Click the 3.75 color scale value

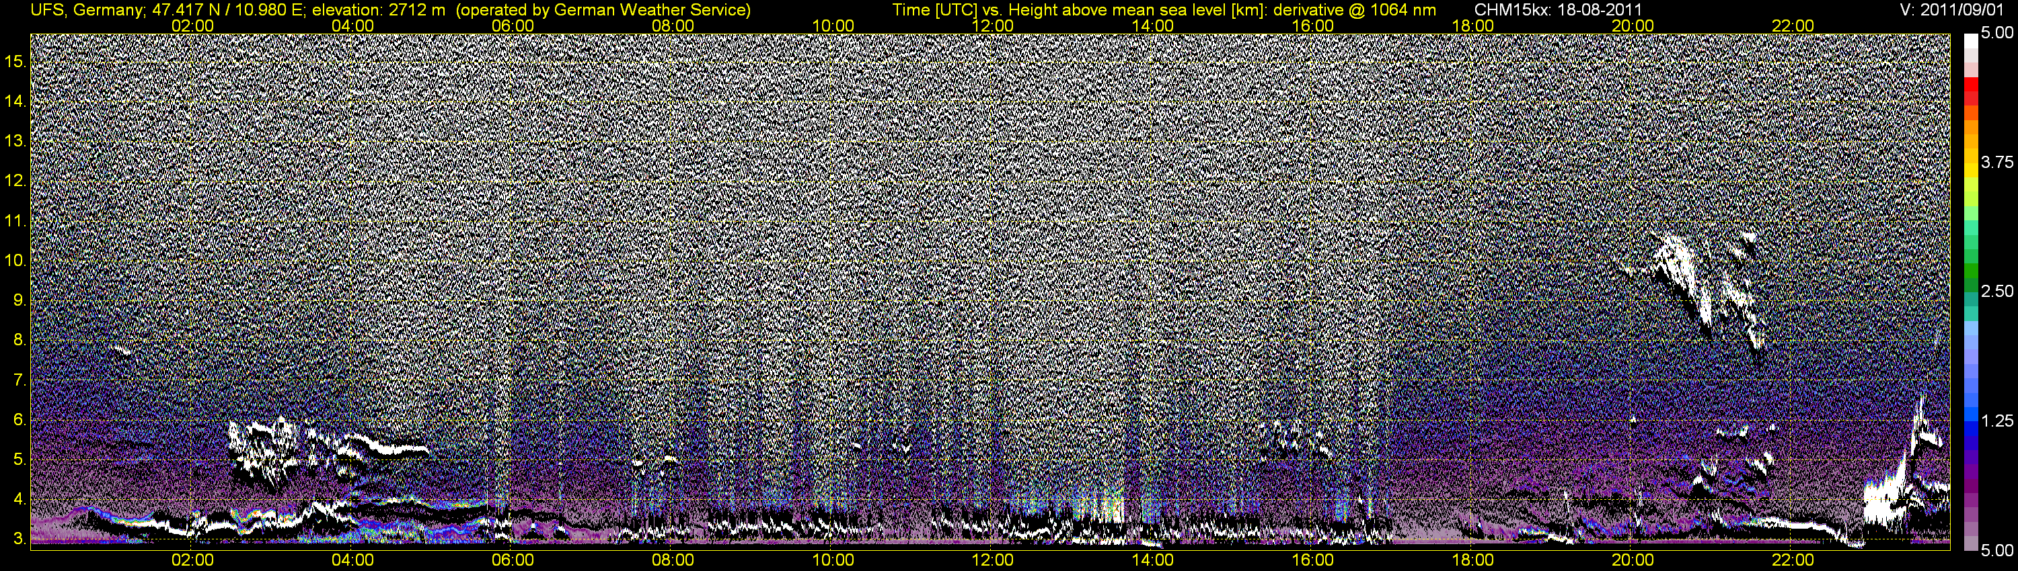click(1998, 162)
